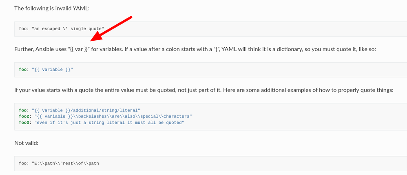Click the bold "foo3:" key
Screen dimensions: 407x175
(x=25, y=122)
